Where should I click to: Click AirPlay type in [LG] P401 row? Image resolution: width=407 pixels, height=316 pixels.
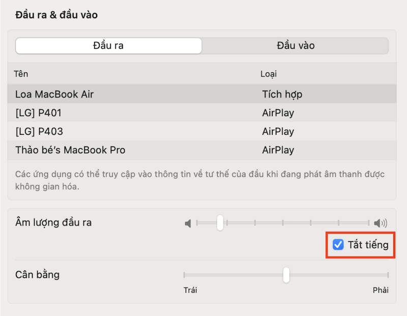click(x=278, y=113)
